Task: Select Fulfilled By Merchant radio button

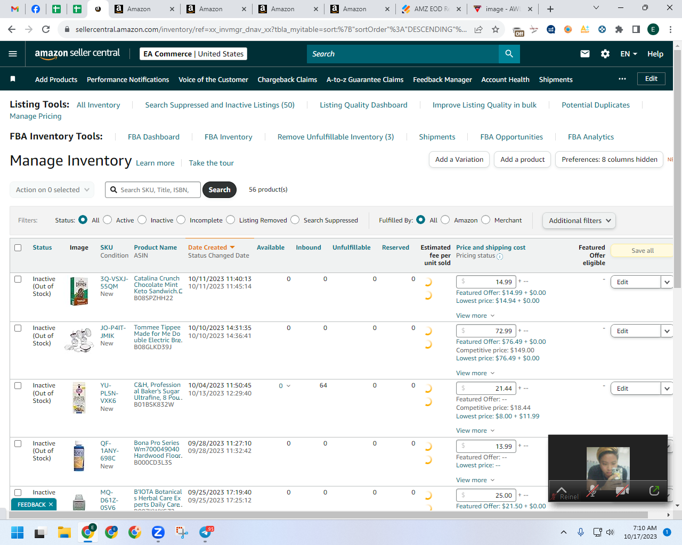Action: [x=486, y=220]
